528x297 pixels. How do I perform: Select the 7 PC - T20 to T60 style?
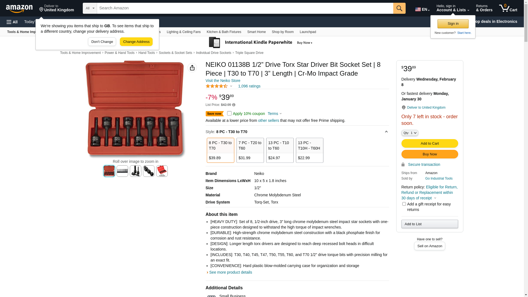tap(250, 150)
